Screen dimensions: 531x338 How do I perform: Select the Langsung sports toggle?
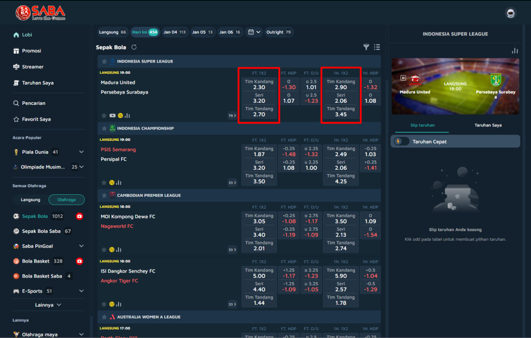(31, 200)
